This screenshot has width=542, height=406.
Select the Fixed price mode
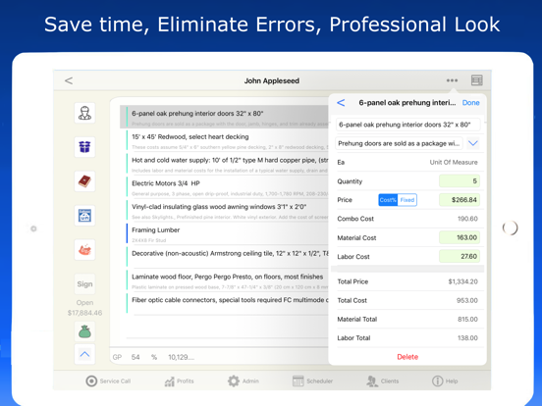(x=407, y=200)
